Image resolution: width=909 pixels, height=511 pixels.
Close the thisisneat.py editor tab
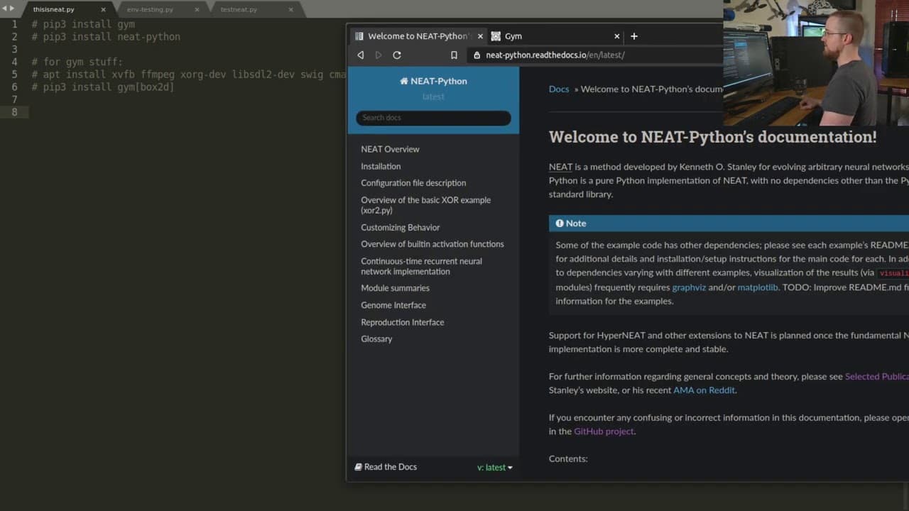[x=103, y=10]
